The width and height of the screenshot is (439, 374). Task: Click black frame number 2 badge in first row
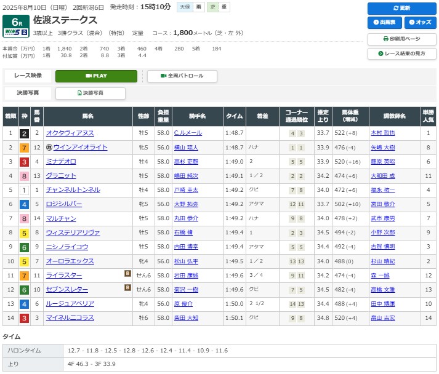[24, 133]
